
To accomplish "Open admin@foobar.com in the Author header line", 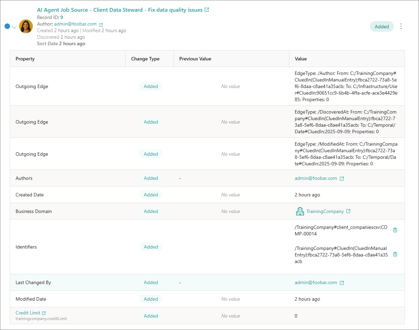I will click(x=75, y=24).
